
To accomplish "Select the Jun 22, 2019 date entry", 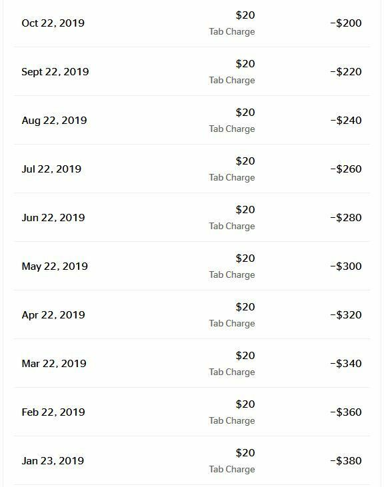I will click(53, 218).
